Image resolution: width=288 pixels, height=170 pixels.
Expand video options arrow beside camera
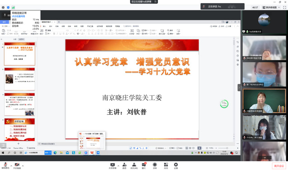click(23, 166)
